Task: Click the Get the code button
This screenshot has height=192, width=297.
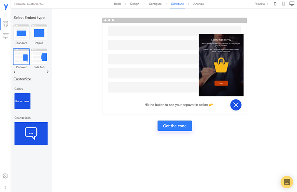Action: [x=174, y=126]
